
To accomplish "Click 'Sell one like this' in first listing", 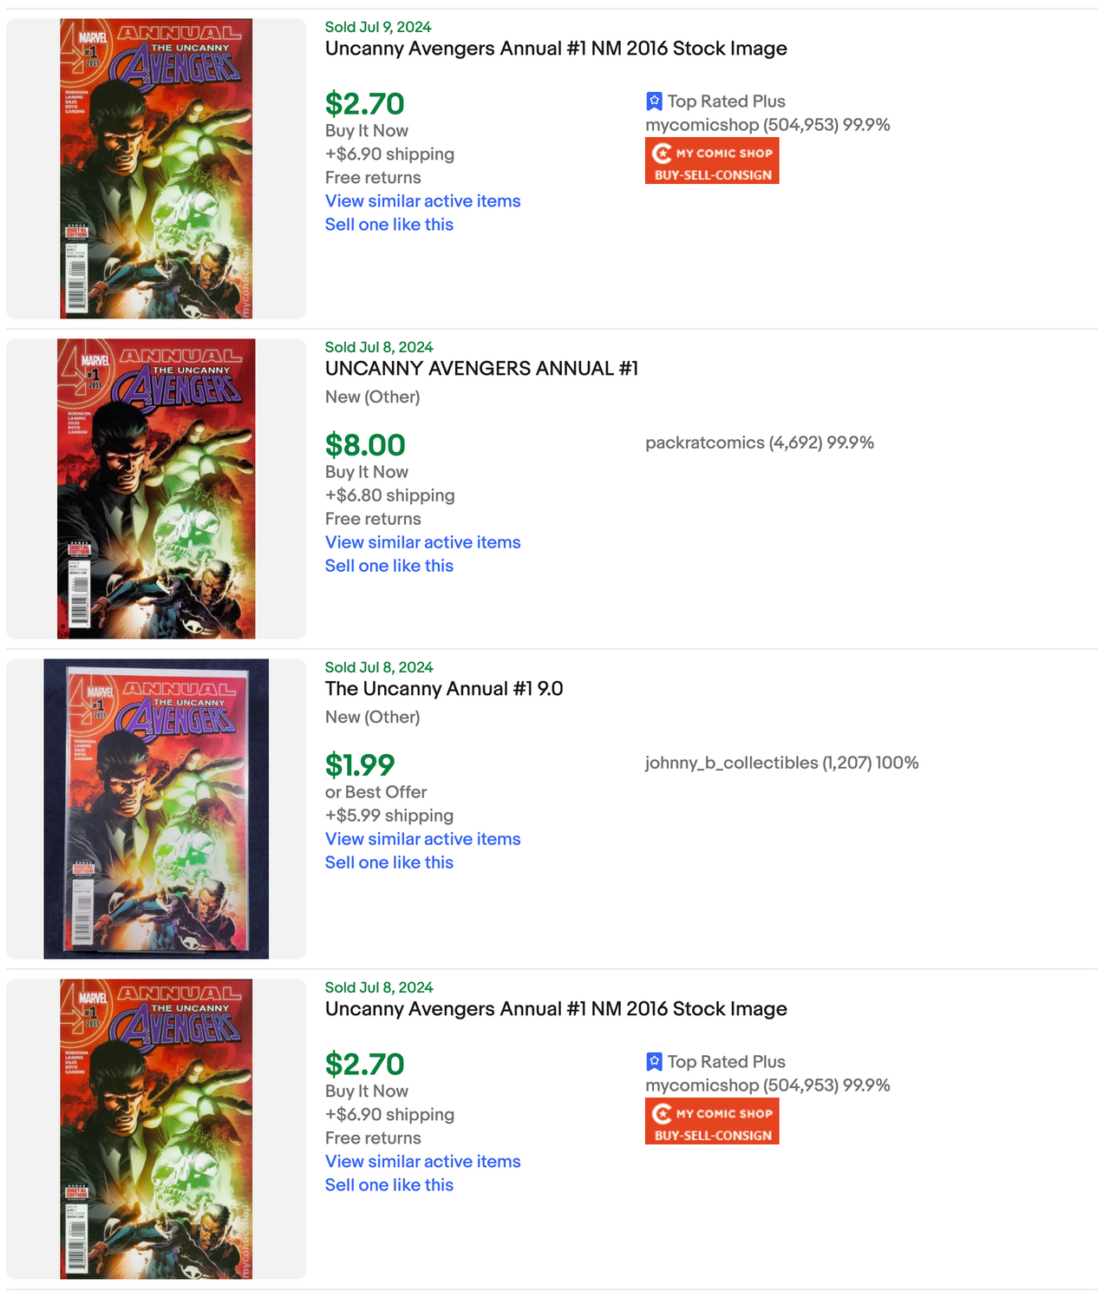I will 389,225.
